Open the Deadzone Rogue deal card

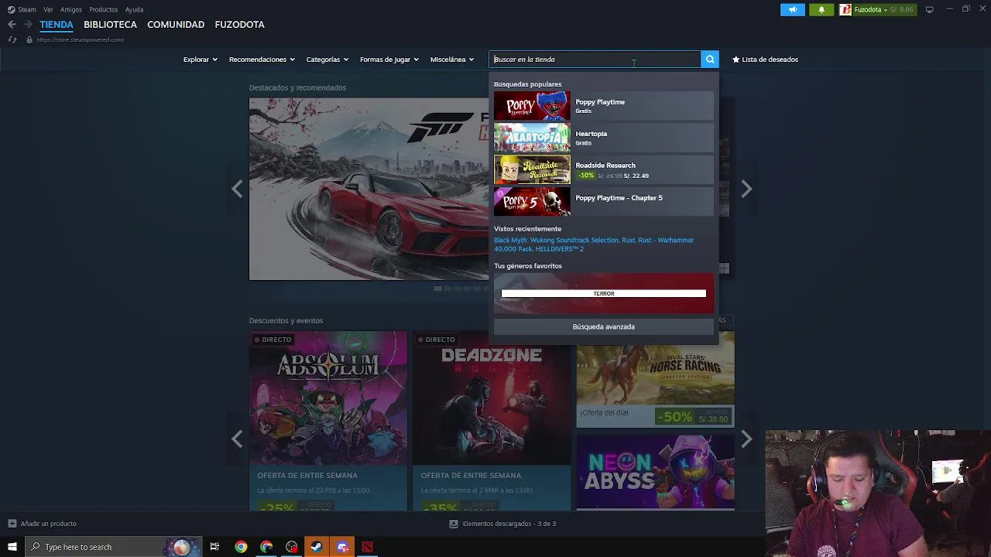[492, 421]
